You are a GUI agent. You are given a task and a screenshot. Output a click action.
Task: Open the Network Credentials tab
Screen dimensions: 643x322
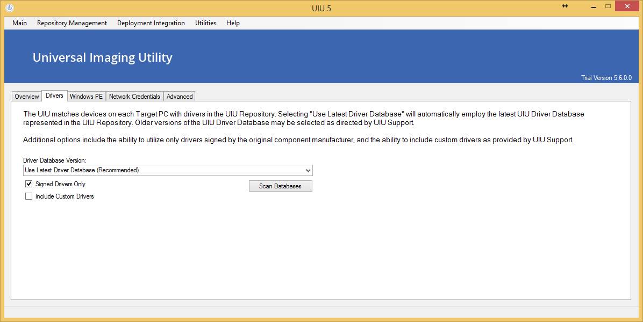[134, 97]
